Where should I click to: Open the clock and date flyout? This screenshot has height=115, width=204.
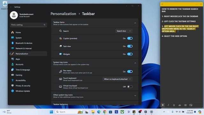[x=190, y=112]
